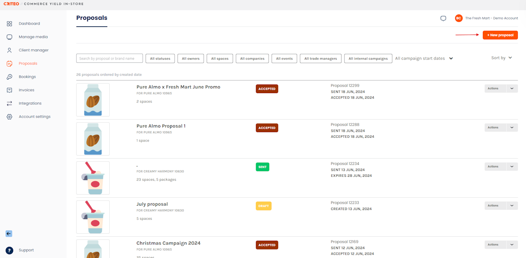
Task: Click The Fresh Mart - Demo Account name
Action: (x=491, y=18)
